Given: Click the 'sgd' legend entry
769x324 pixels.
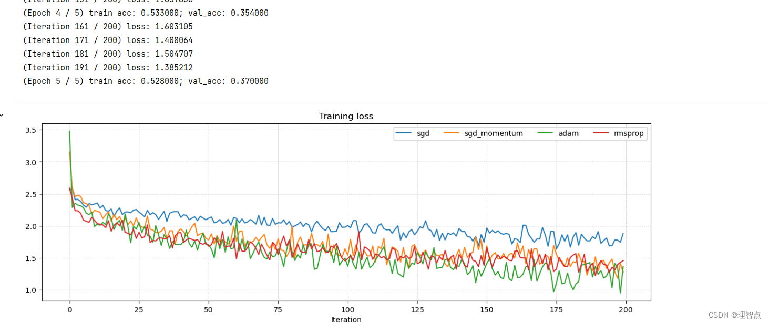Looking at the screenshot, I should click(413, 133).
